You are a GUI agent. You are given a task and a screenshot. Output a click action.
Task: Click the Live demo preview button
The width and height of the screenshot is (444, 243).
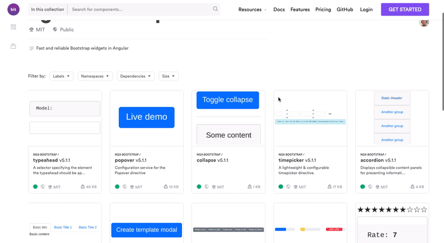click(x=147, y=117)
